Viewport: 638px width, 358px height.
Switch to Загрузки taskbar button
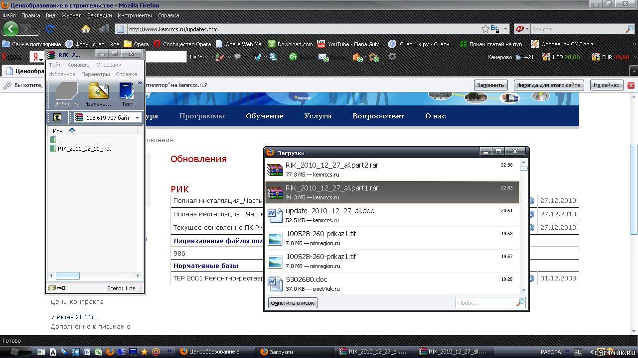pos(295,352)
